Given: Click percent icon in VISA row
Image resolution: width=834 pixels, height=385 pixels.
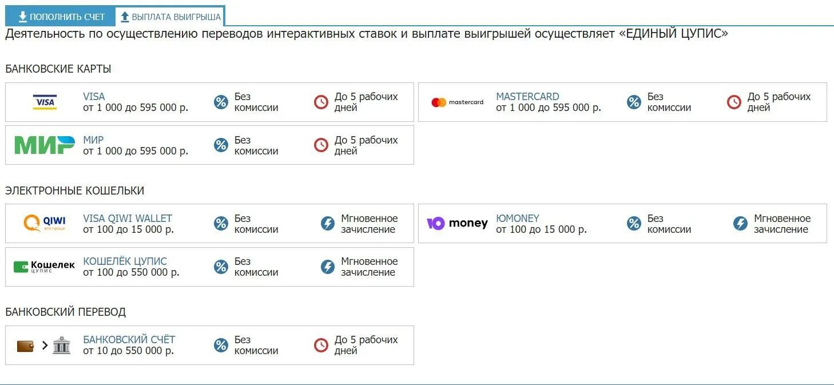Looking at the screenshot, I should [x=221, y=102].
